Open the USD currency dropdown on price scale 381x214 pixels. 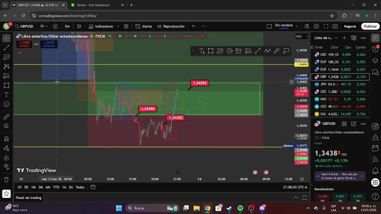pos(302,36)
